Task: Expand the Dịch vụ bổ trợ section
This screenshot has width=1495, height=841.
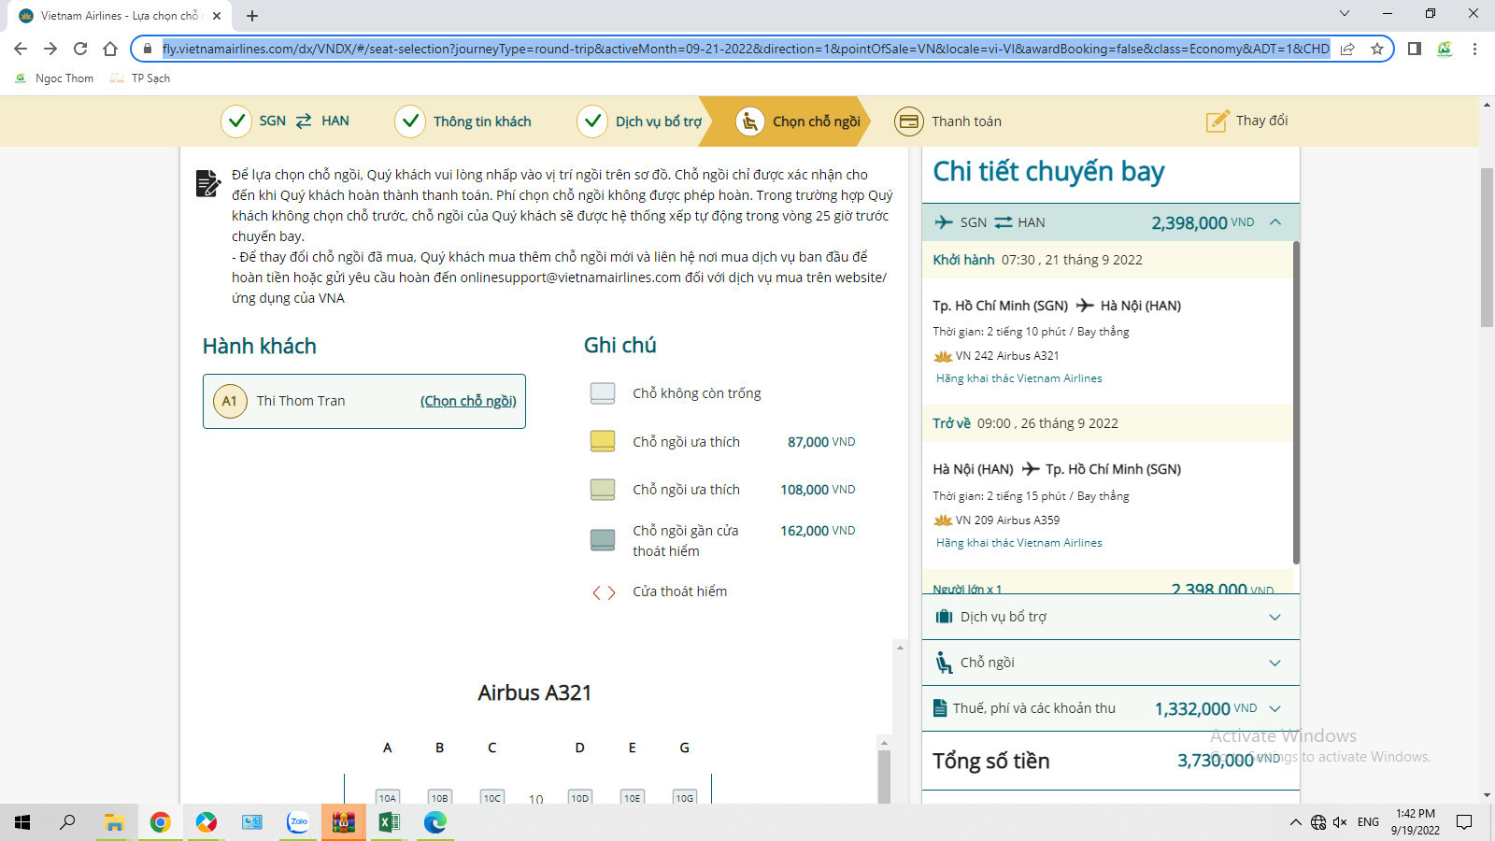Action: (1110, 617)
